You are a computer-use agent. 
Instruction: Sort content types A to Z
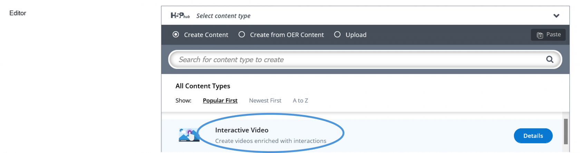300,101
